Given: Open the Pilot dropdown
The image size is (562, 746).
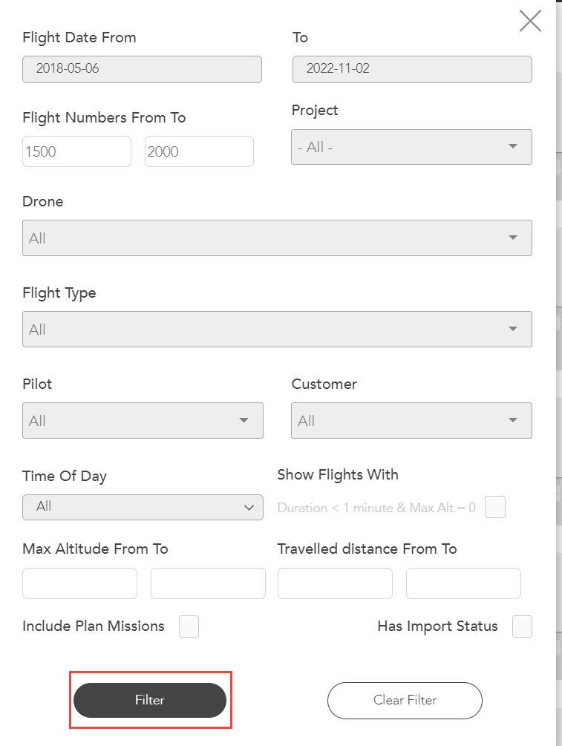Looking at the screenshot, I should coord(143,420).
